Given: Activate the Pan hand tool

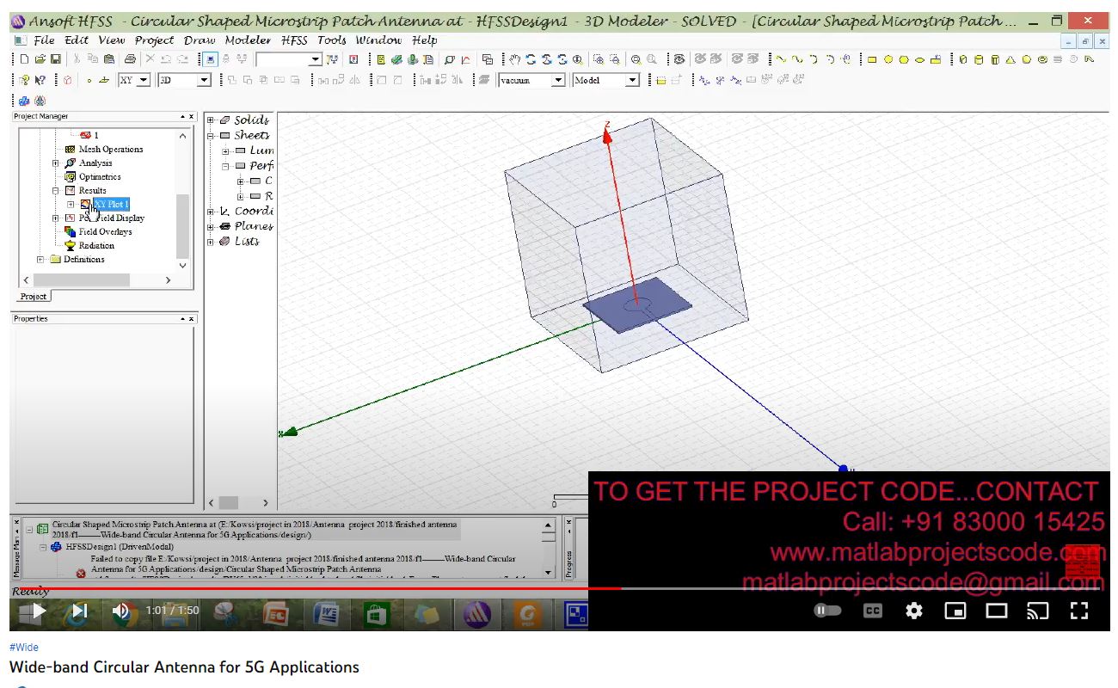Looking at the screenshot, I should (x=514, y=59).
